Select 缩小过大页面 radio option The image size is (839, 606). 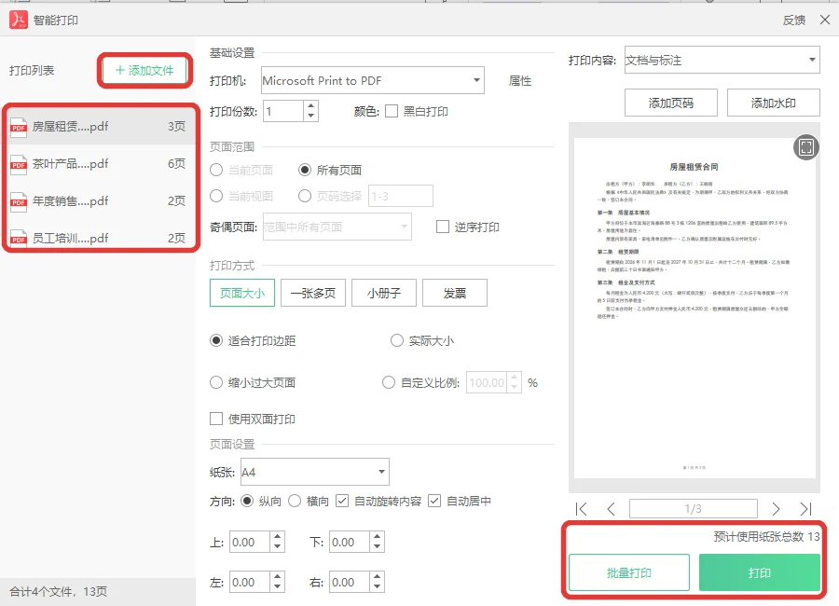(216, 382)
